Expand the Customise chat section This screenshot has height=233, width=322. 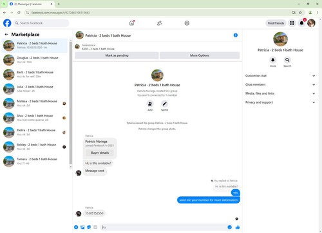[x=280, y=76]
